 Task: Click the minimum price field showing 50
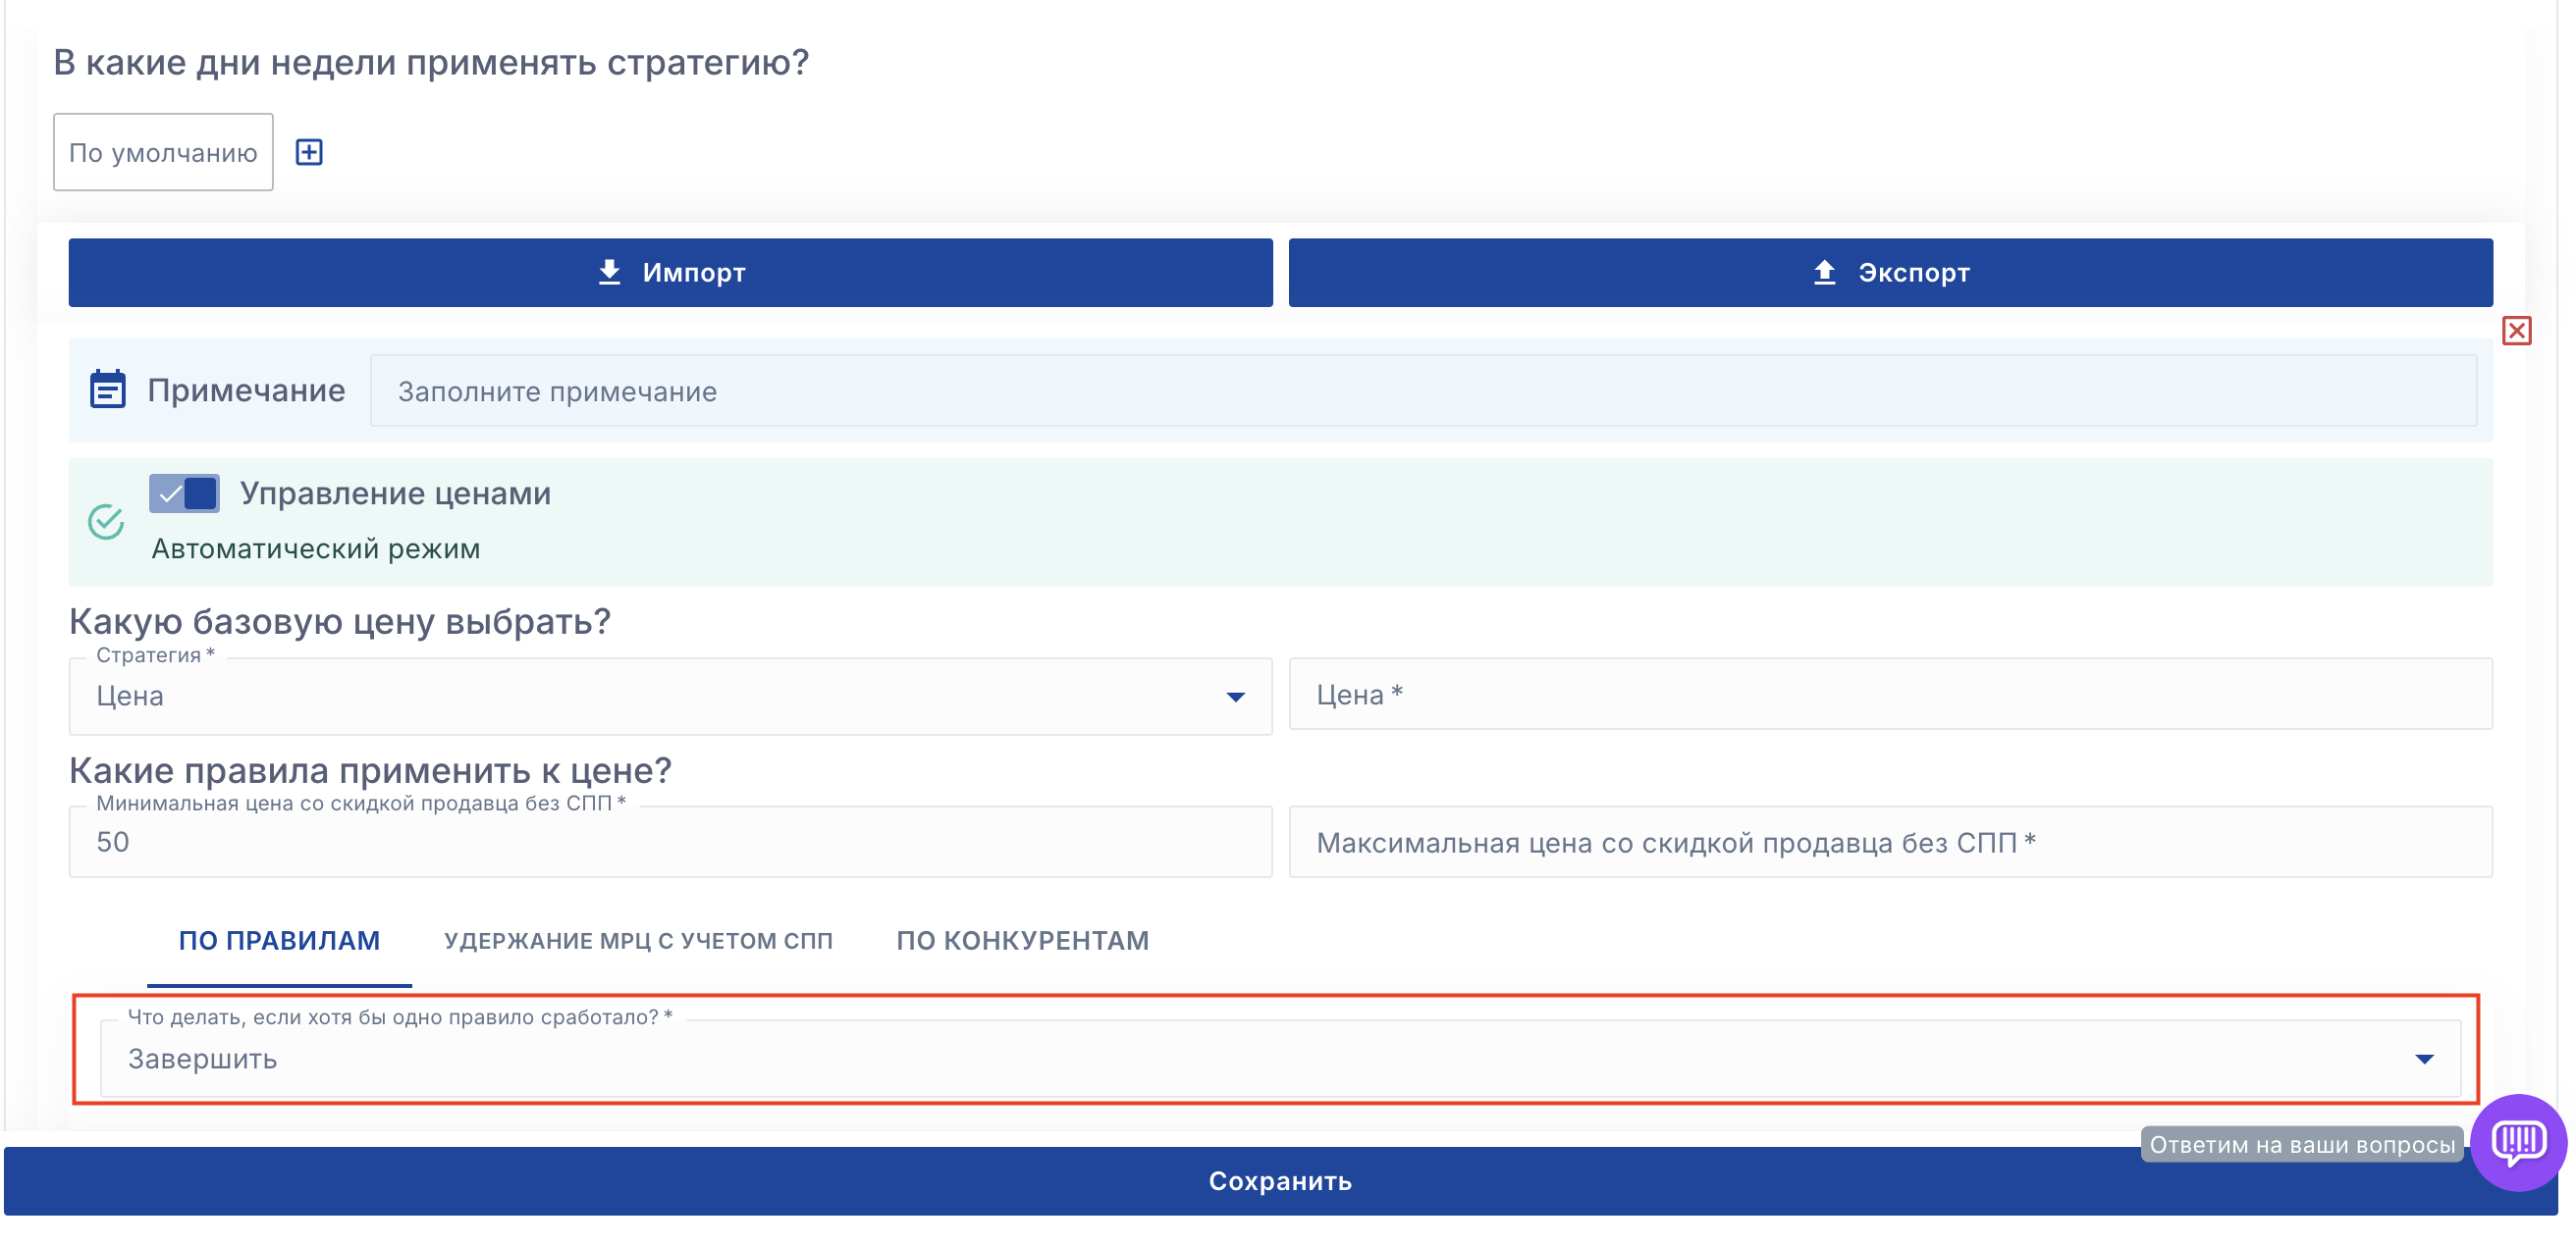click(x=670, y=843)
